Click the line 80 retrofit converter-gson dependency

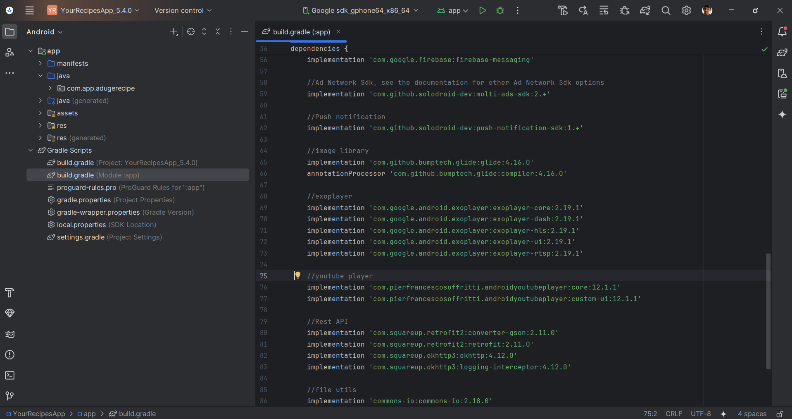tap(432, 333)
